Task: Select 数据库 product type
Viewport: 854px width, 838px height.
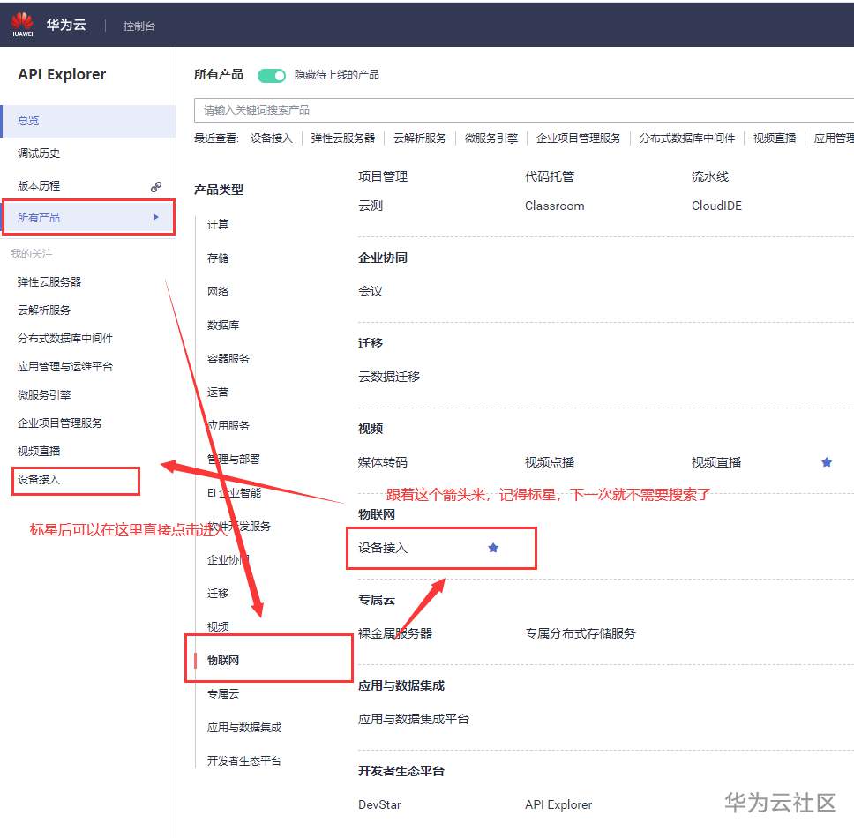Action: click(x=223, y=325)
